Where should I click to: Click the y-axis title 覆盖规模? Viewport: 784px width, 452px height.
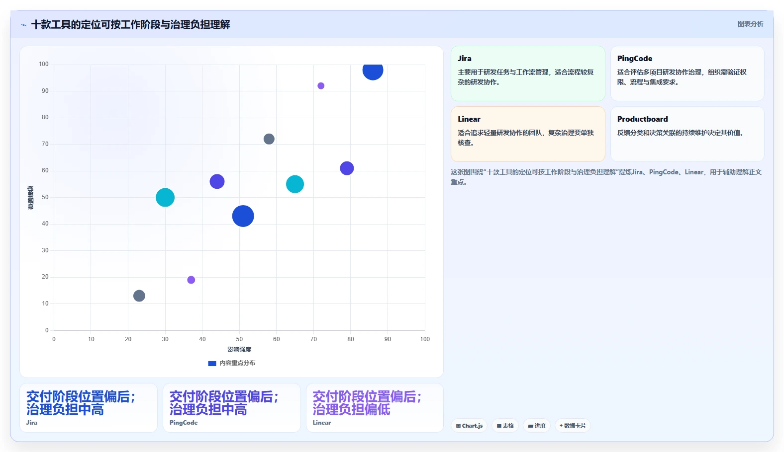point(30,197)
